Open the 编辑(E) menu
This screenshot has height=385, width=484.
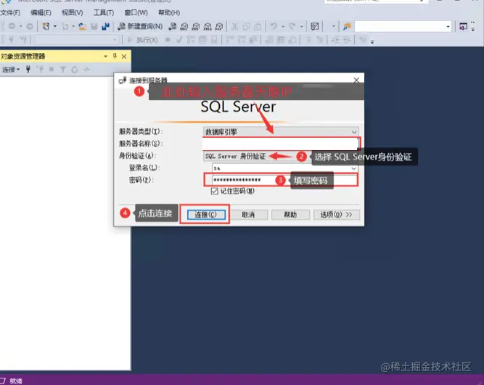tap(41, 12)
